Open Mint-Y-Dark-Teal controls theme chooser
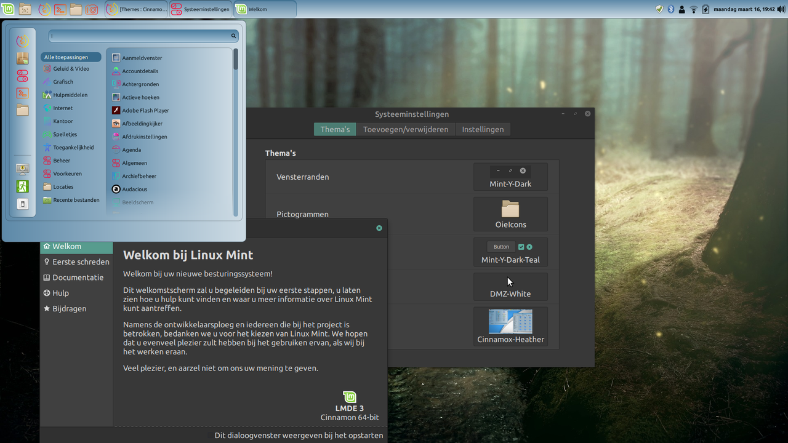This screenshot has height=443, width=788. 510,252
